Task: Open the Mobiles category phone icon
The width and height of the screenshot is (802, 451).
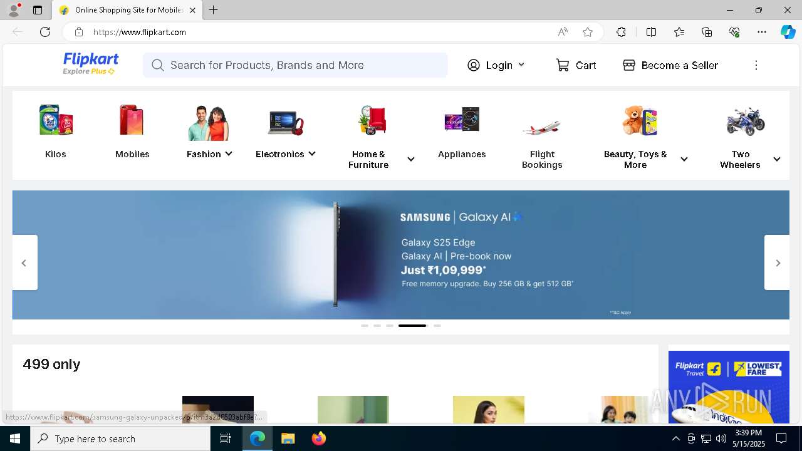Action: (x=132, y=120)
